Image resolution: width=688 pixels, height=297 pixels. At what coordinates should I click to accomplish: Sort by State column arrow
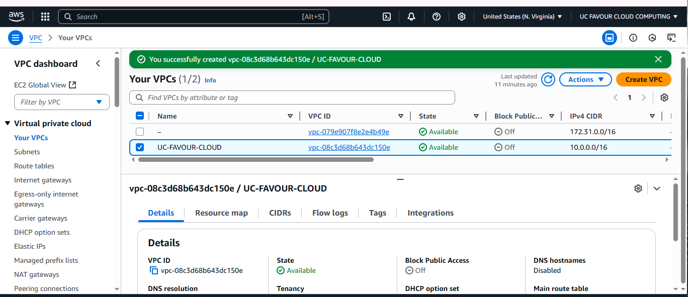pyautogui.click(x=476, y=116)
